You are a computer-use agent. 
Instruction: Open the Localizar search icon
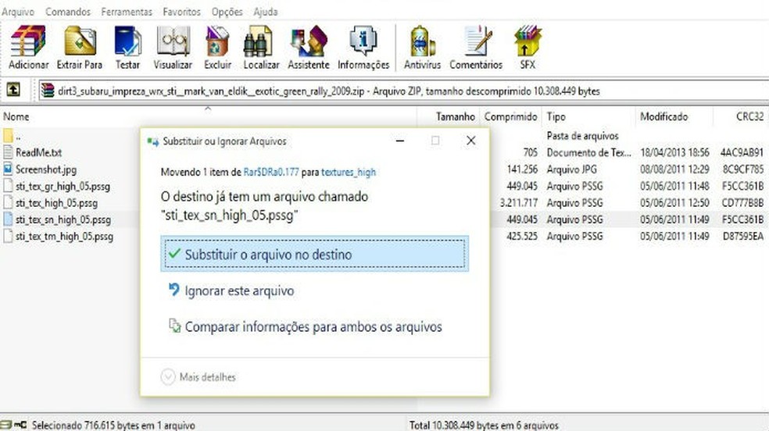pos(258,41)
